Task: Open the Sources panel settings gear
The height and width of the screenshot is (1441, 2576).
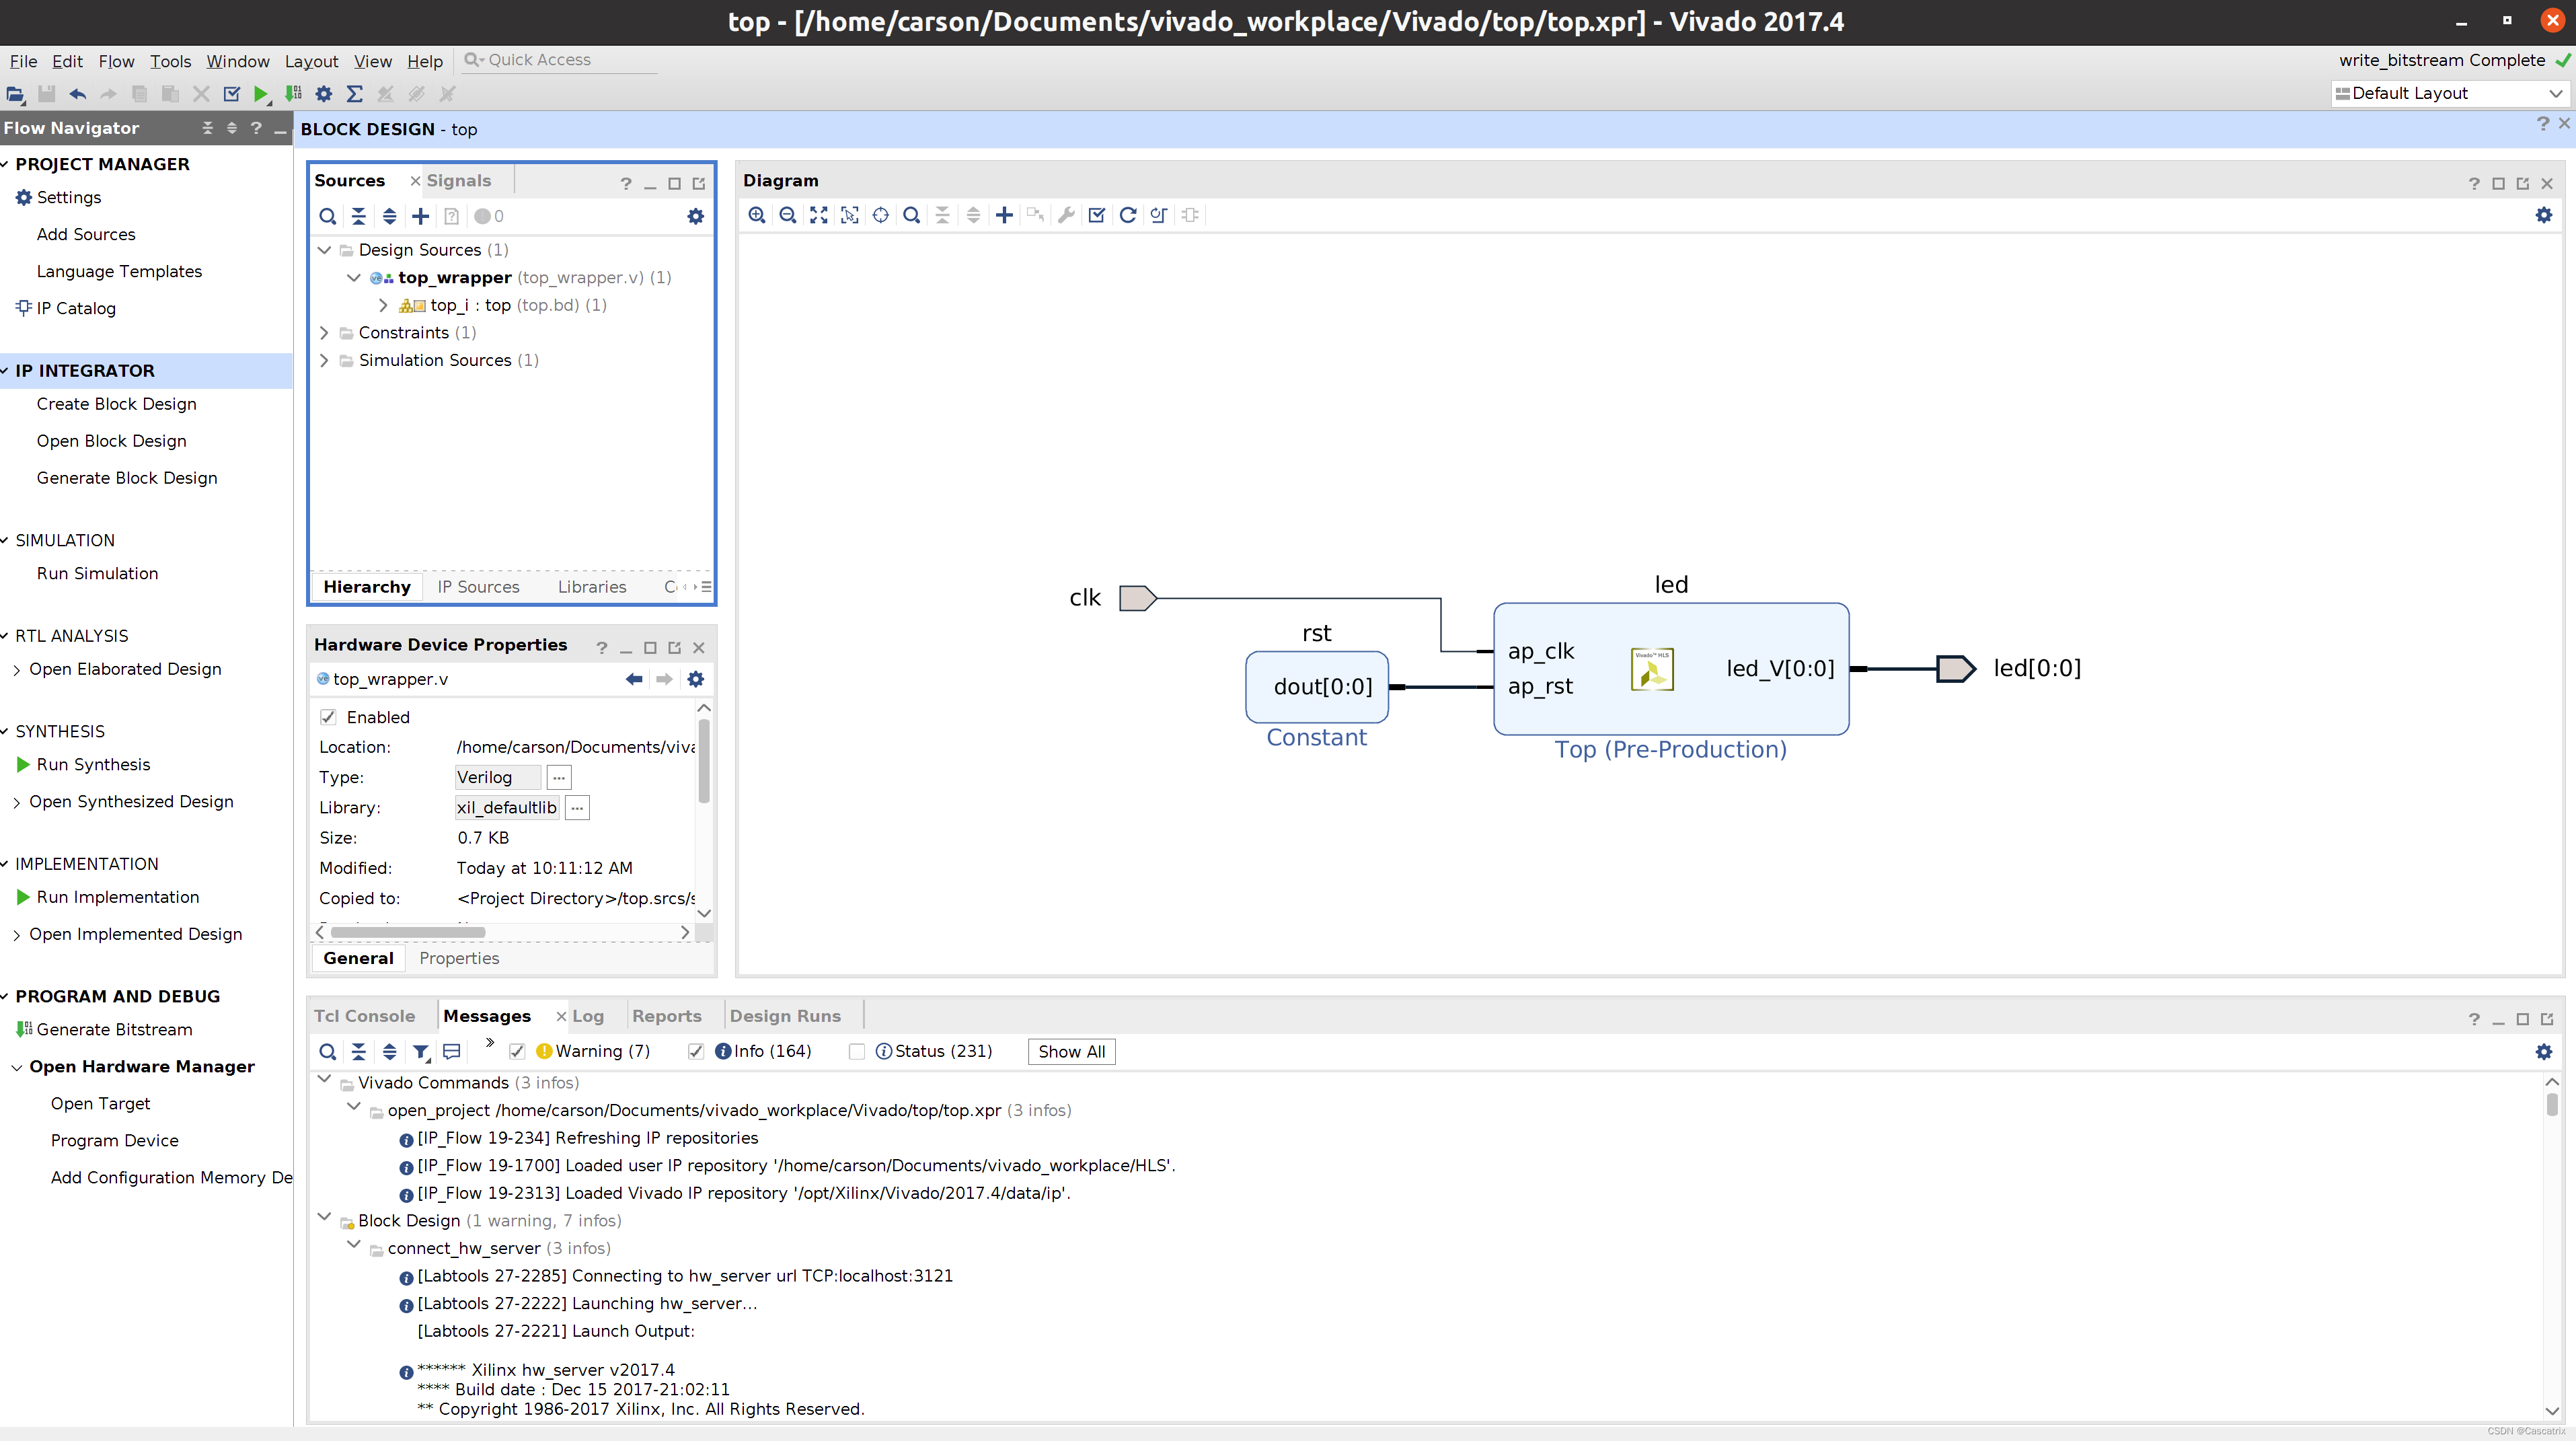Action: tap(696, 216)
